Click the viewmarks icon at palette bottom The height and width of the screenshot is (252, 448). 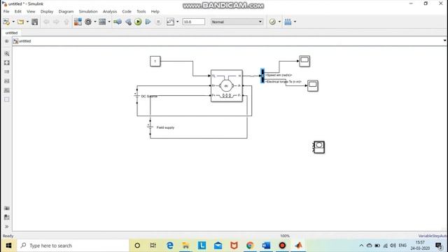point(7,209)
